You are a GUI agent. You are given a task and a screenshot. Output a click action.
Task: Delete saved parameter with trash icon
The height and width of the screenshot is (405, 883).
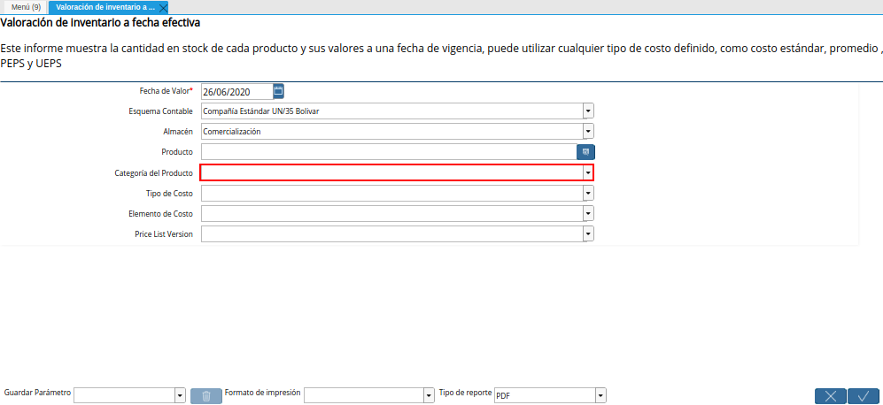[x=205, y=395]
